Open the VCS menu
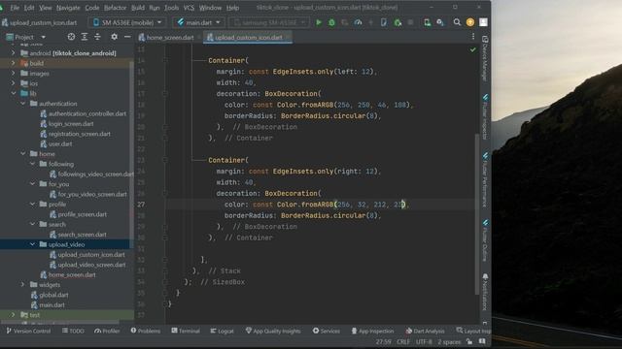This screenshot has height=349, width=622. (189, 8)
